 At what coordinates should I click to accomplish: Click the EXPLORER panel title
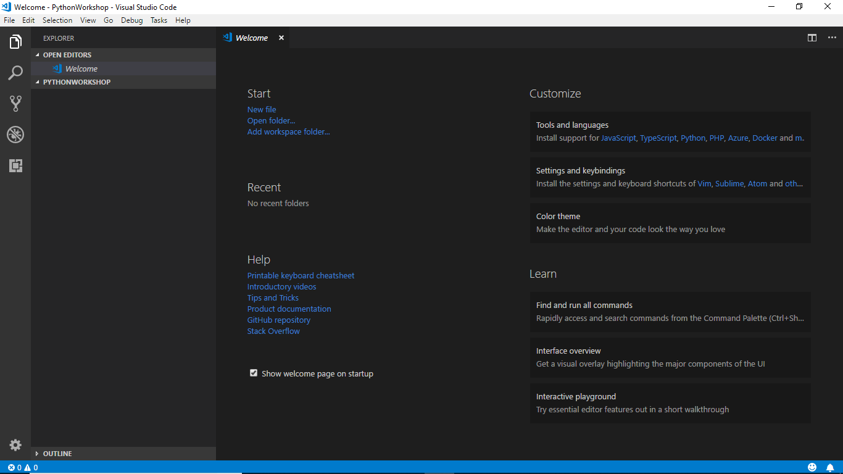59,38
